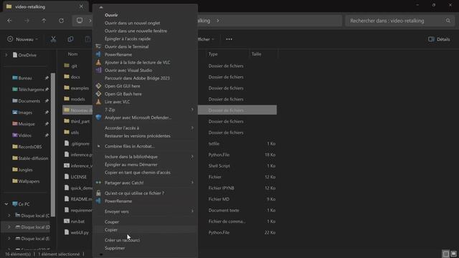Click the lock icon for file usage
The image size is (459, 258).
click(98, 193)
